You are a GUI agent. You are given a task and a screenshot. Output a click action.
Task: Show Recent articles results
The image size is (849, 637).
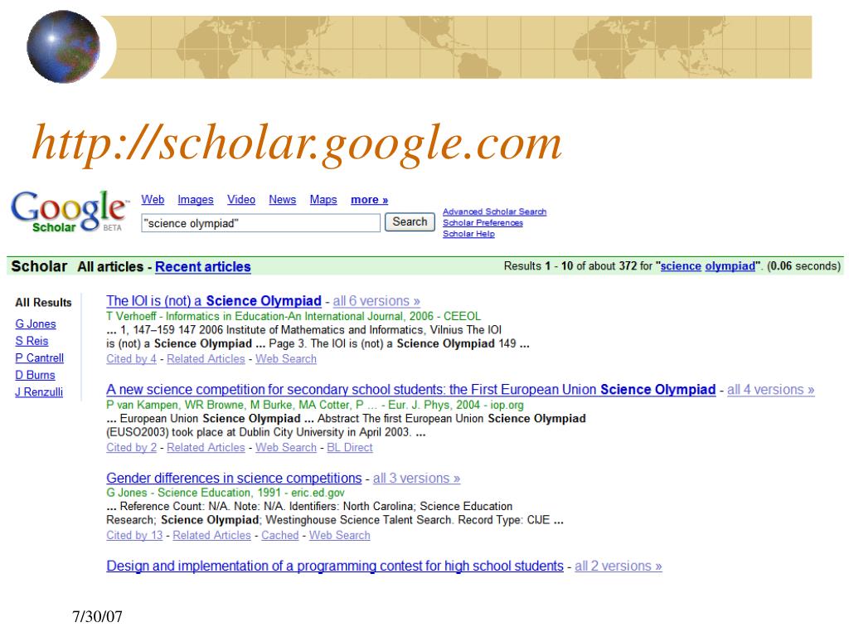click(203, 267)
